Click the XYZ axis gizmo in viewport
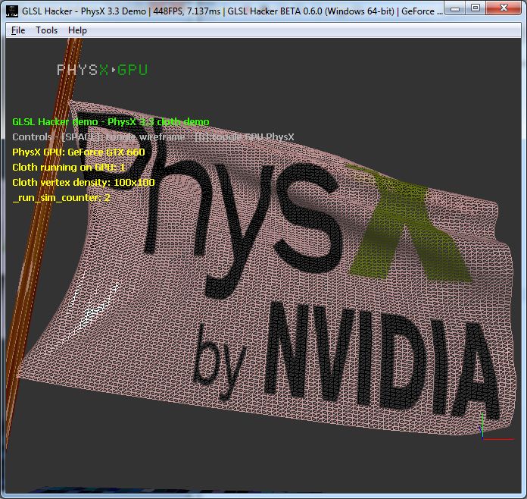Screen dimensions: 527x499 tap(495, 428)
